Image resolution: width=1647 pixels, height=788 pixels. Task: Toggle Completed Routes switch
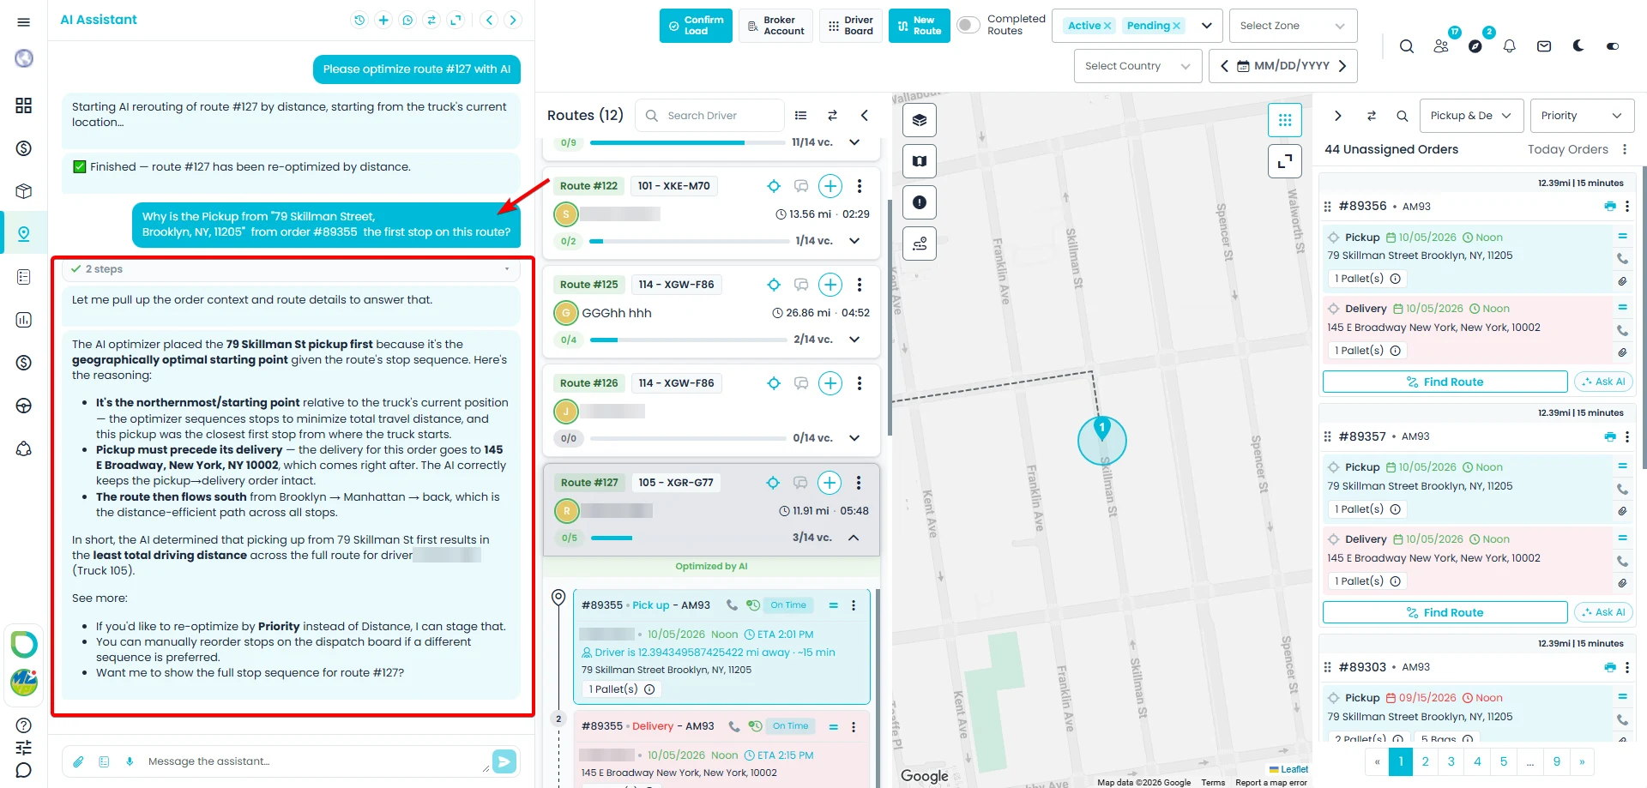(968, 25)
